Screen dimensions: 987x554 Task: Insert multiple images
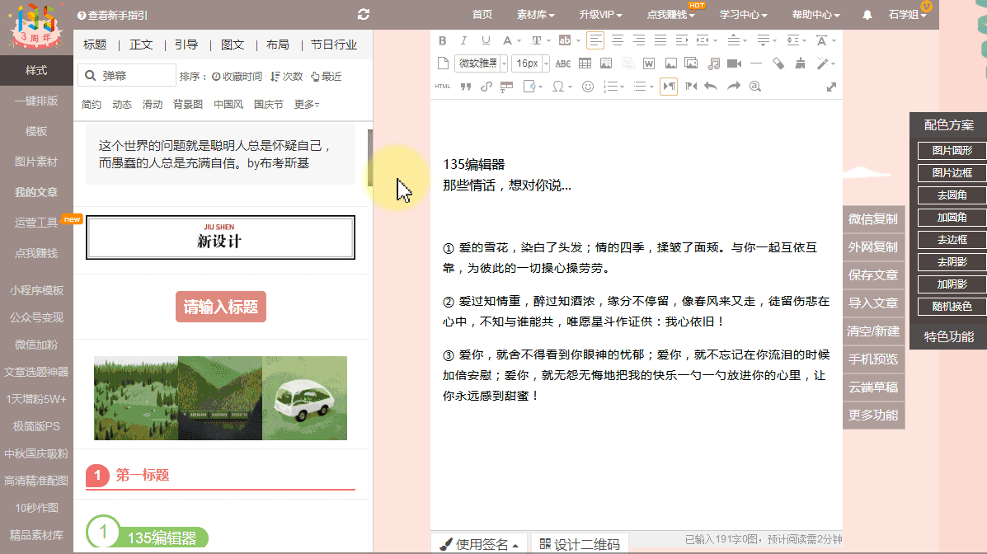pos(691,63)
